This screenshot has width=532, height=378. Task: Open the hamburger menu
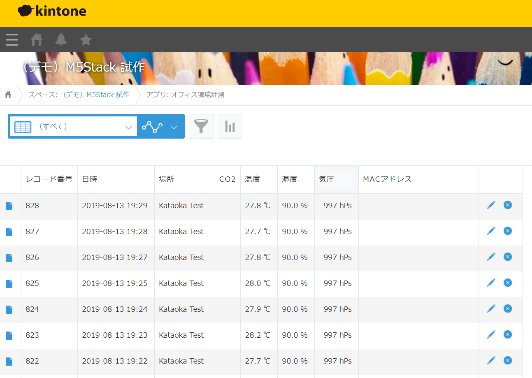(12, 39)
